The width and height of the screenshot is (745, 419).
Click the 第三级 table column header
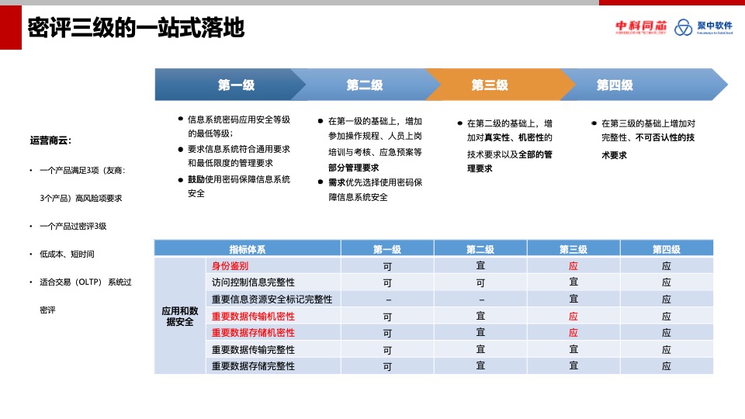(573, 249)
